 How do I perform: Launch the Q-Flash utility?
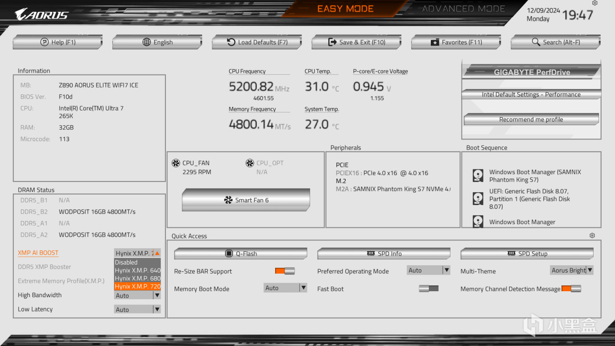(240, 254)
